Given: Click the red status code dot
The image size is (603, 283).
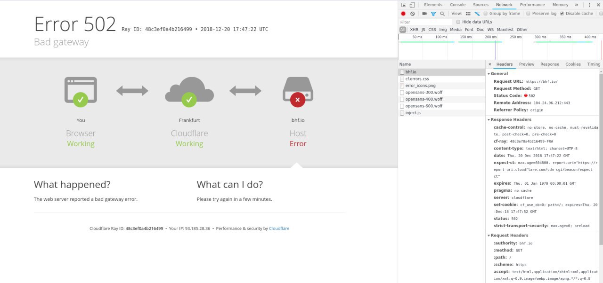Looking at the screenshot, I should tap(525, 95).
